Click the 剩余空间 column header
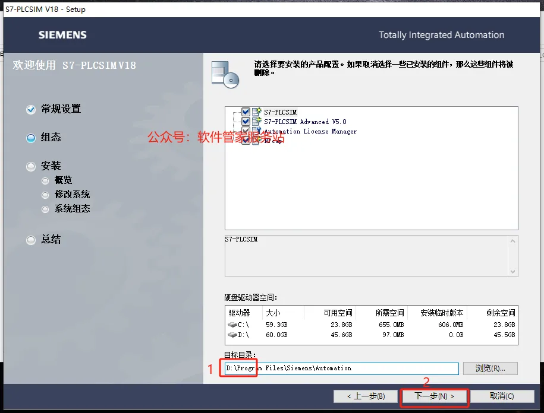Image resolution: width=544 pixels, height=413 pixels. pyautogui.click(x=501, y=313)
